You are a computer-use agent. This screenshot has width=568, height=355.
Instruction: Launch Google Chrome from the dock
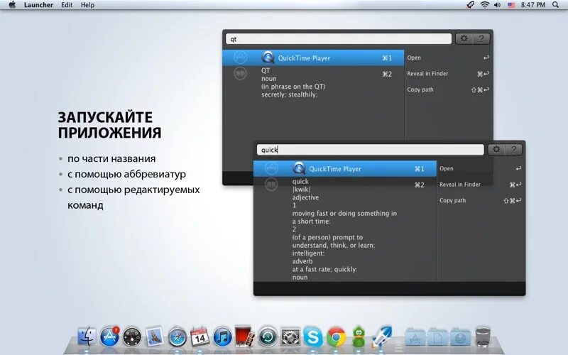coord(335,337)
